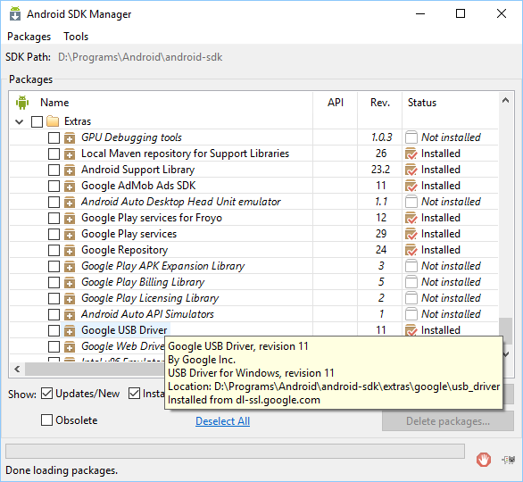Click the Installed status icon for Google AdMob Ads SDK
This screenshot has height=482, width=523.
click(x=411, y=186)
